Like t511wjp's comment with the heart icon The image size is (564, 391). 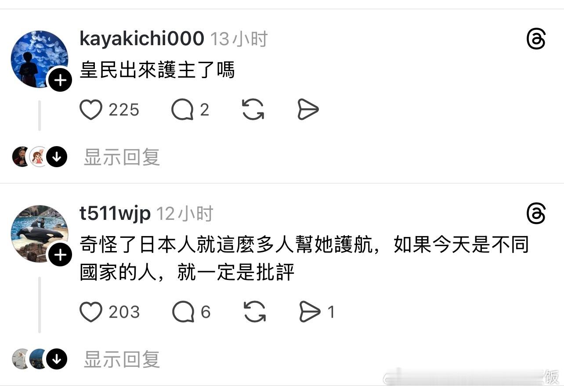pos(91,312)
